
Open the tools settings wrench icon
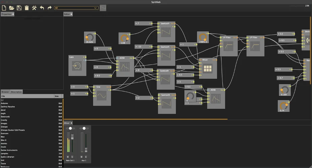pyautogui.click(x=34, y=8)
